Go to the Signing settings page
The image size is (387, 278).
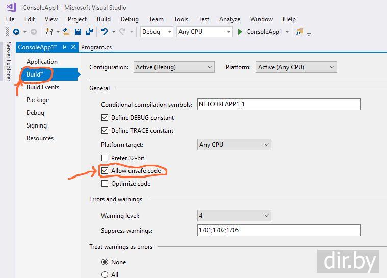pos(37,125)
